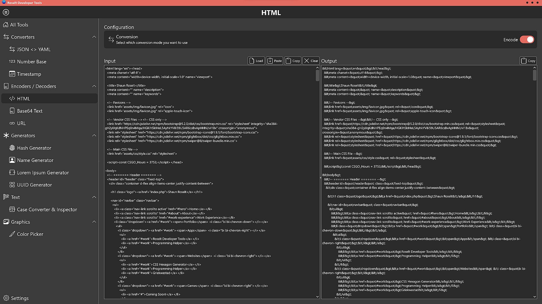Collapse the Text section chevron
The image size is (542, 304).
coord(94,197)
